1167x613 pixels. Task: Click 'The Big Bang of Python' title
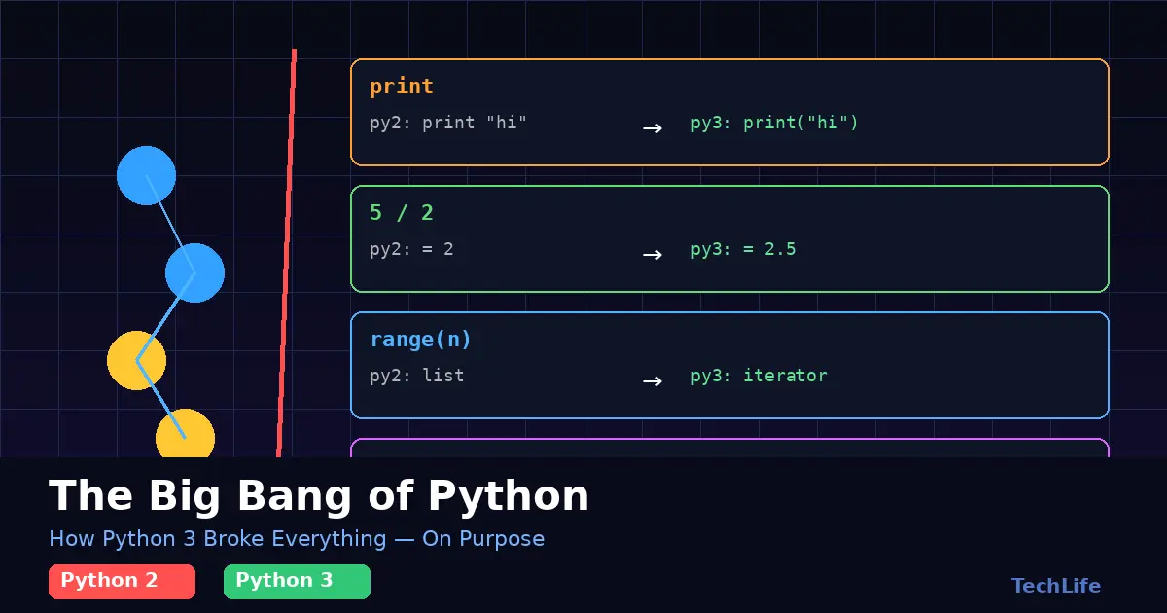(x=319, y=496)
